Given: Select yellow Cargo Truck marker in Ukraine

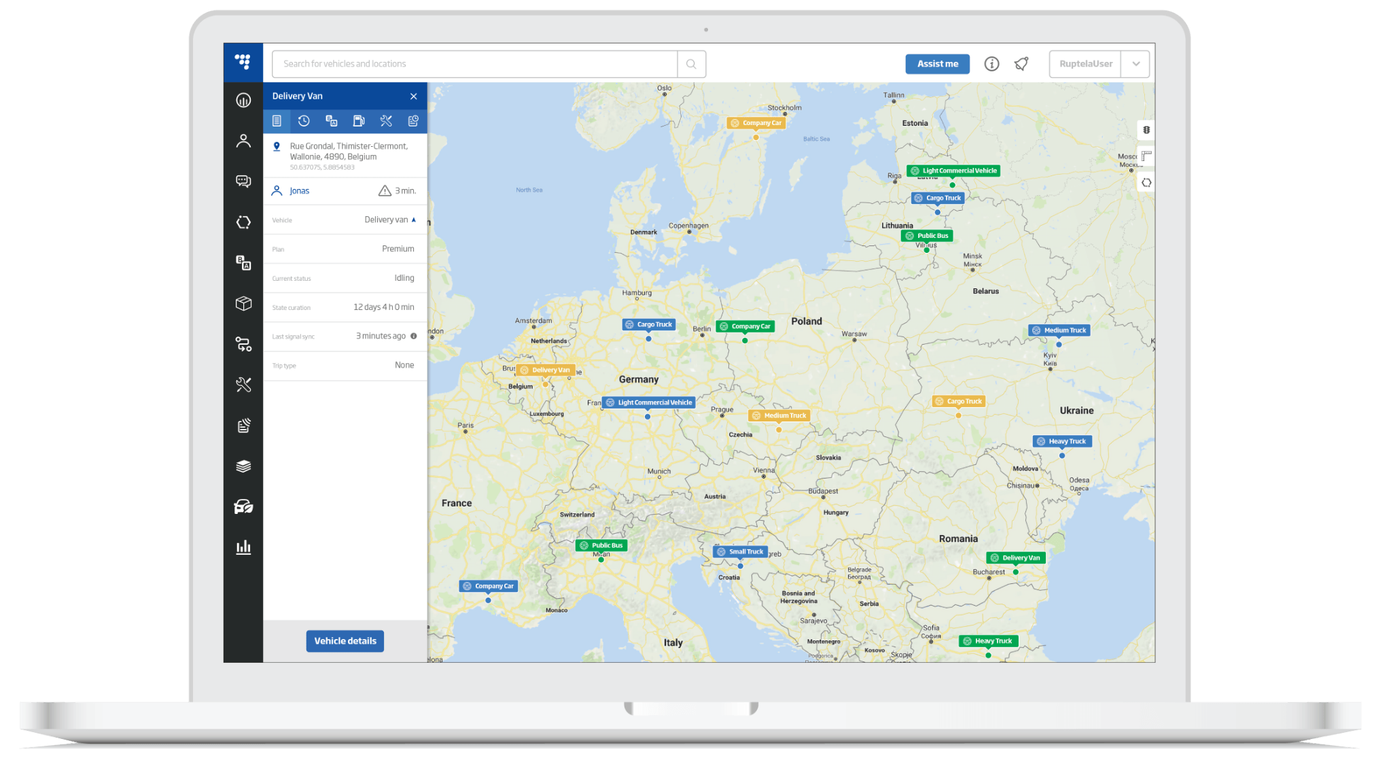Looking at the screenshot, I should click(959, 401).
